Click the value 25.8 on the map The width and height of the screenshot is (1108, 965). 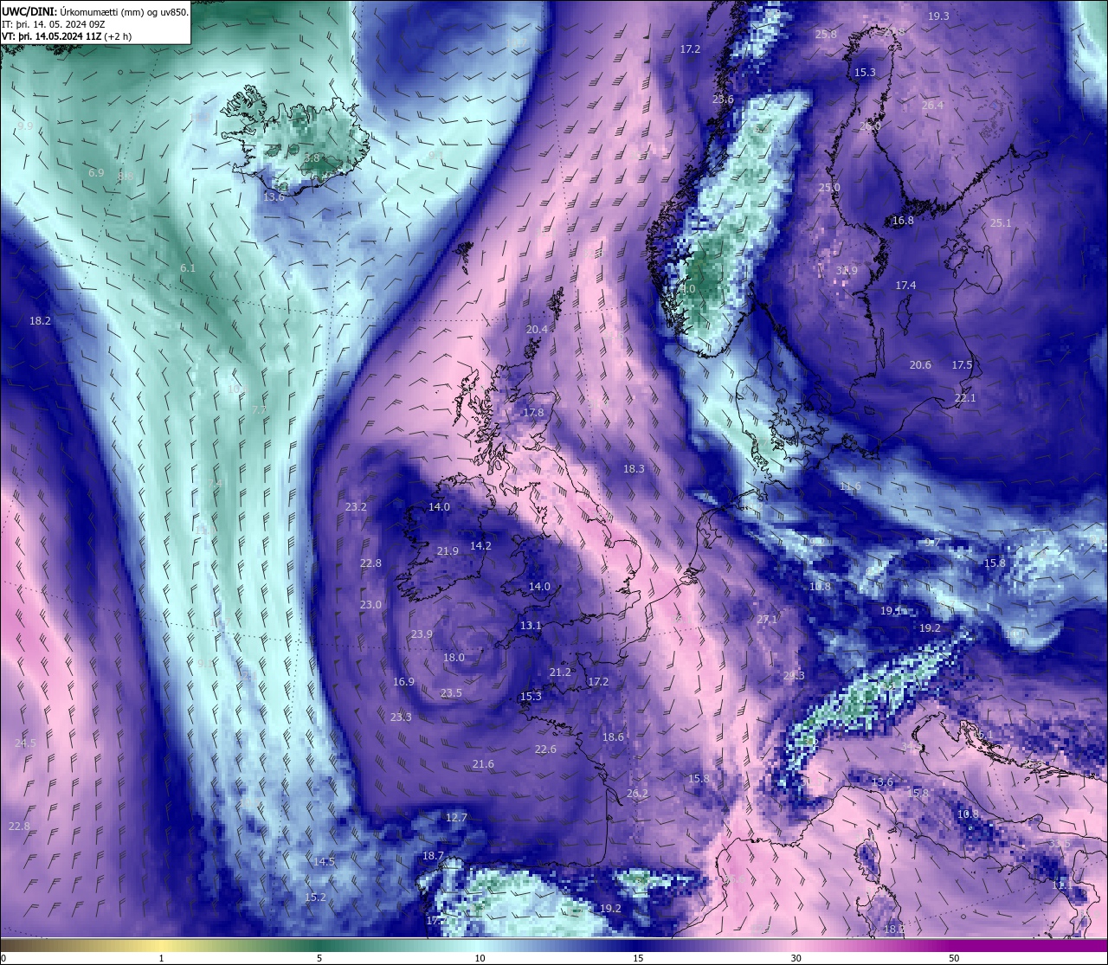[x=827, y=35]
